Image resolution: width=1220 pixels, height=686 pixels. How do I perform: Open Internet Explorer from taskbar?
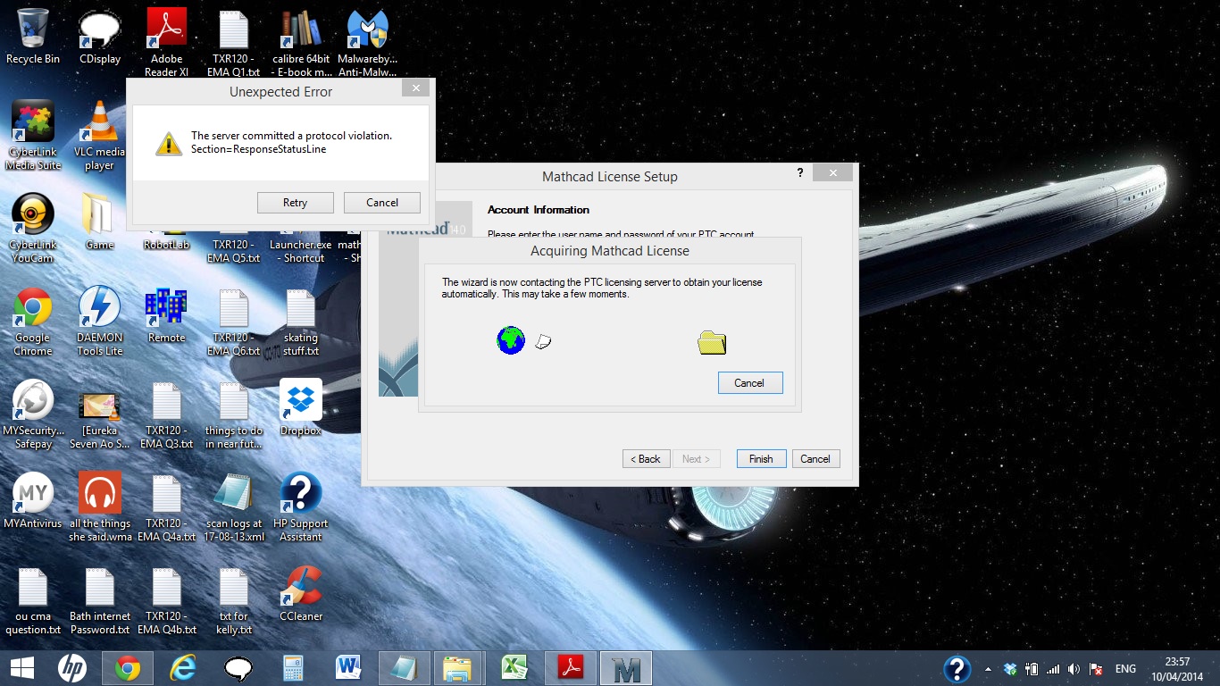pos(183,668)
